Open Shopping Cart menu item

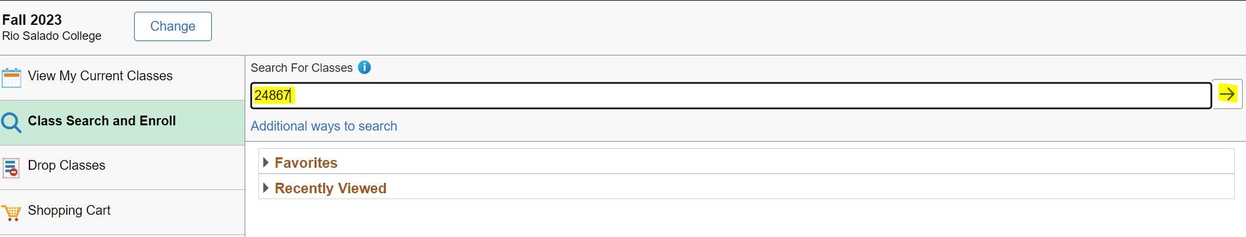(122, 212)
